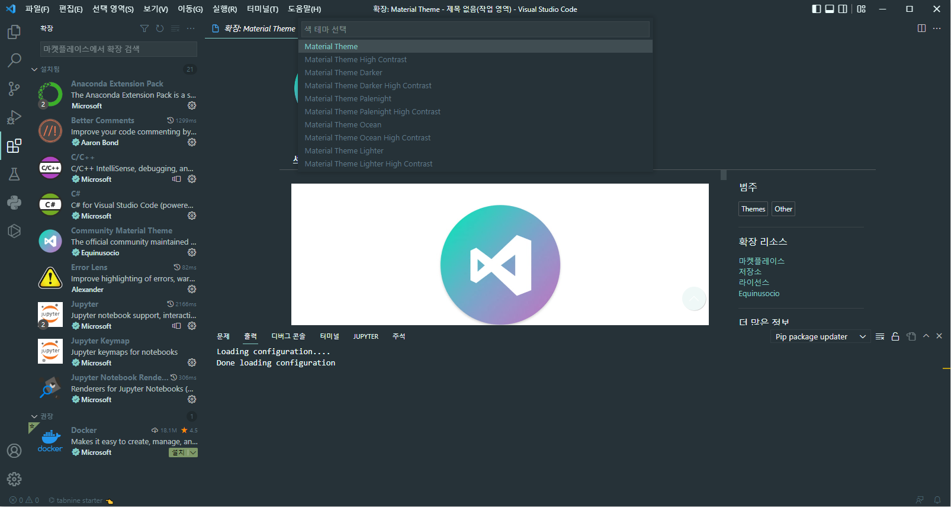The height and width of the screenshot is (507, 951).
Task: Open the Explorer view in activity bar
Action: click(x=14, y=32)
